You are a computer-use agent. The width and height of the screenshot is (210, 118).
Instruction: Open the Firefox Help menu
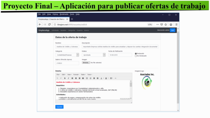(77, 14)
